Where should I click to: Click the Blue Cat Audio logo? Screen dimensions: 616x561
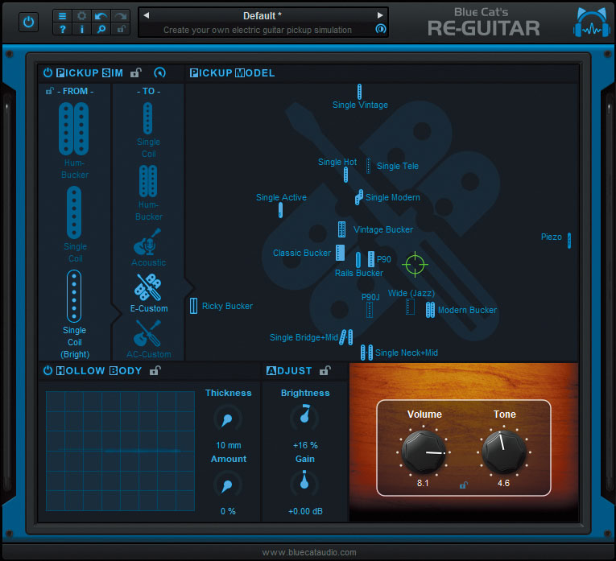pyautogui.click(x=592, y=23)
